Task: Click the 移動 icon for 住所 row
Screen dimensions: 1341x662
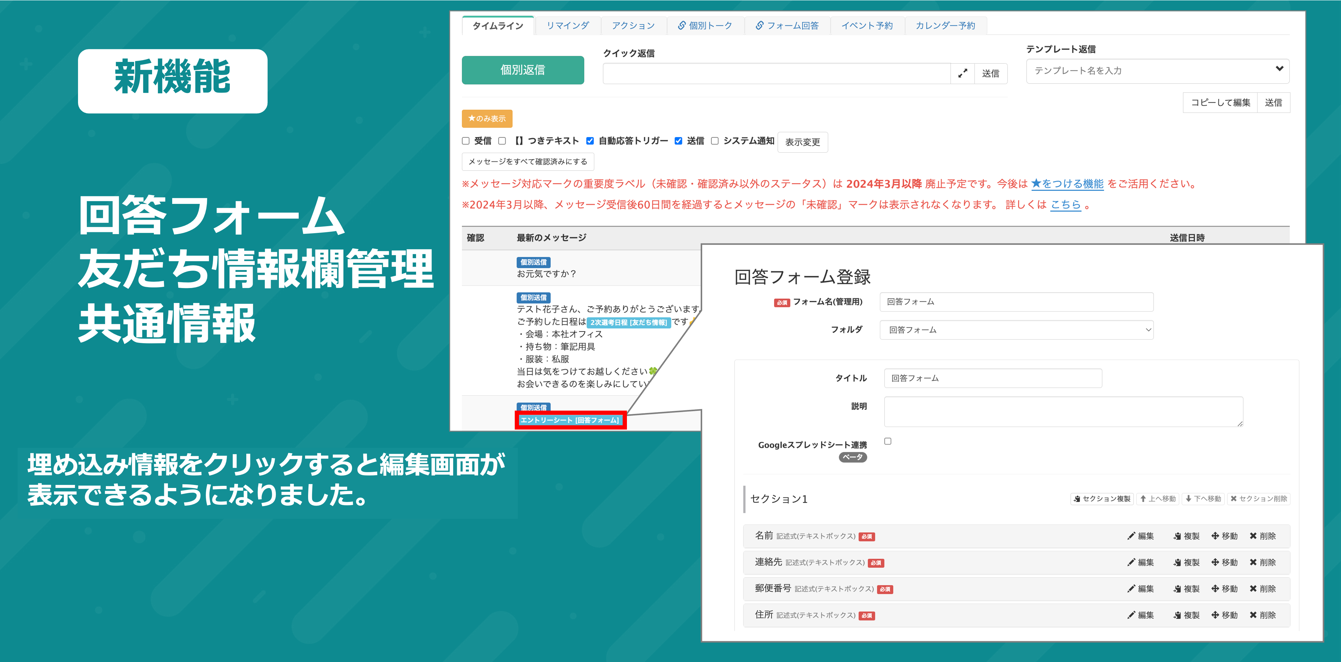Action: pyautogui.click(x=1215, y=615)
